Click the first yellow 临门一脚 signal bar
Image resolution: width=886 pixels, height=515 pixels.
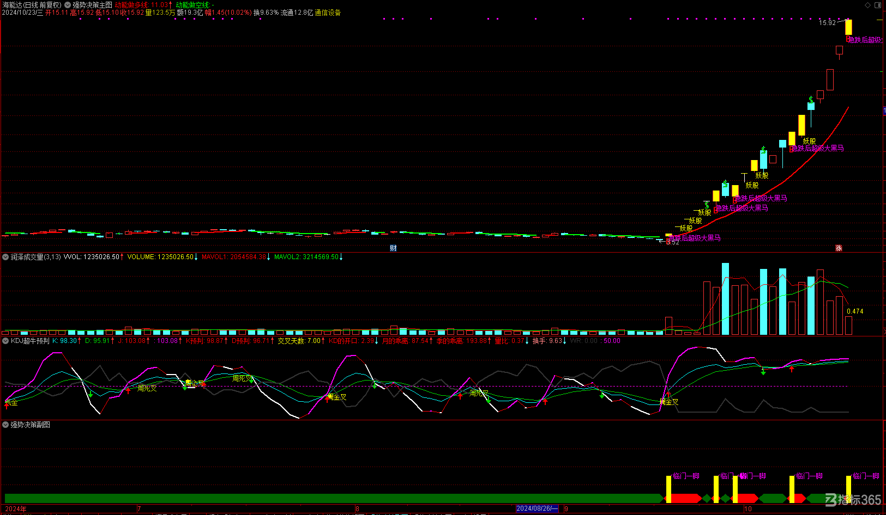click(668, 489)
